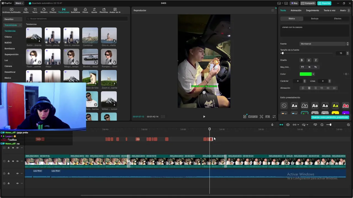Add a keyframe with the diamond icon

[346, 74]
